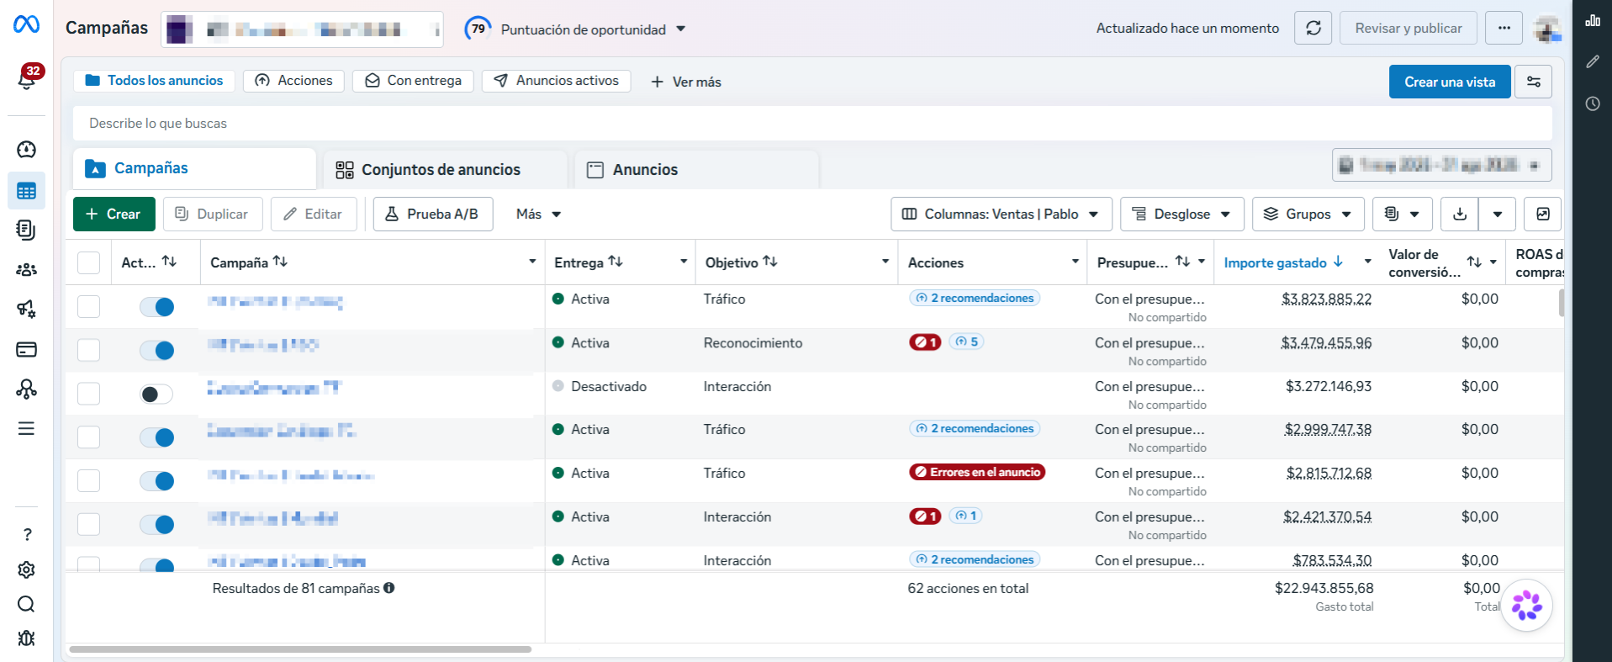This screenshot has height=662, width=1612.
Task: Open events manager nodes icon
Action: point(26,389)
